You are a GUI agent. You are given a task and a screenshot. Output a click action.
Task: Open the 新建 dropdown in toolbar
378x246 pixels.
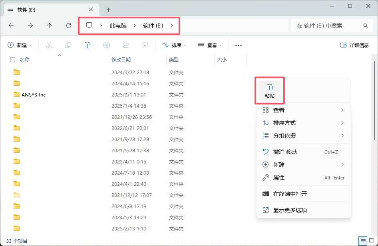(20, 45)
